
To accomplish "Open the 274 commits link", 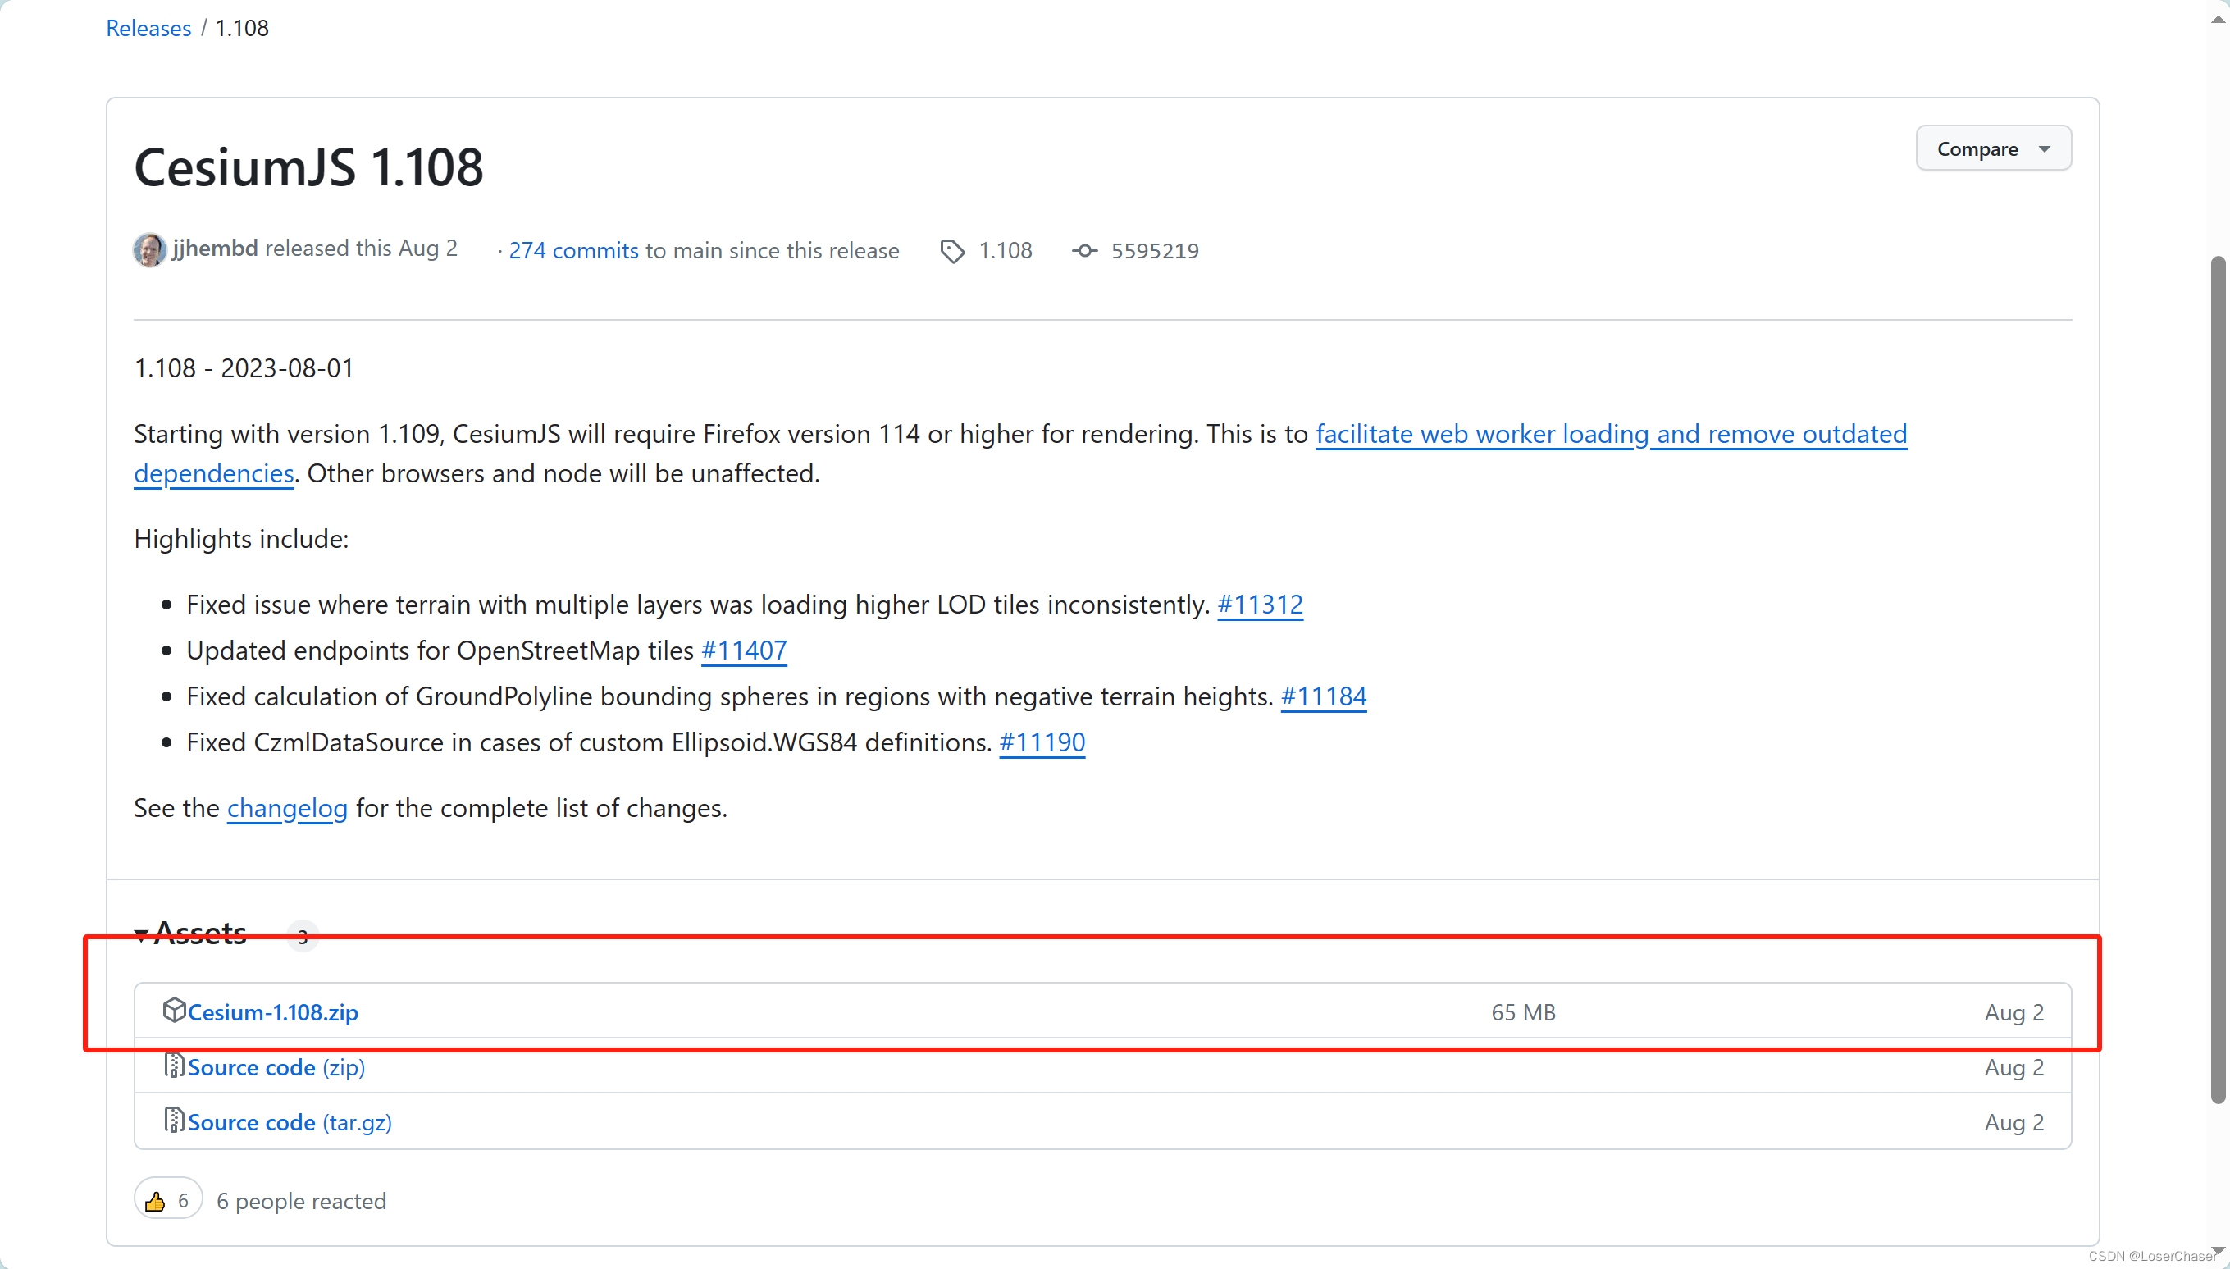I will (x=574, y=249).
